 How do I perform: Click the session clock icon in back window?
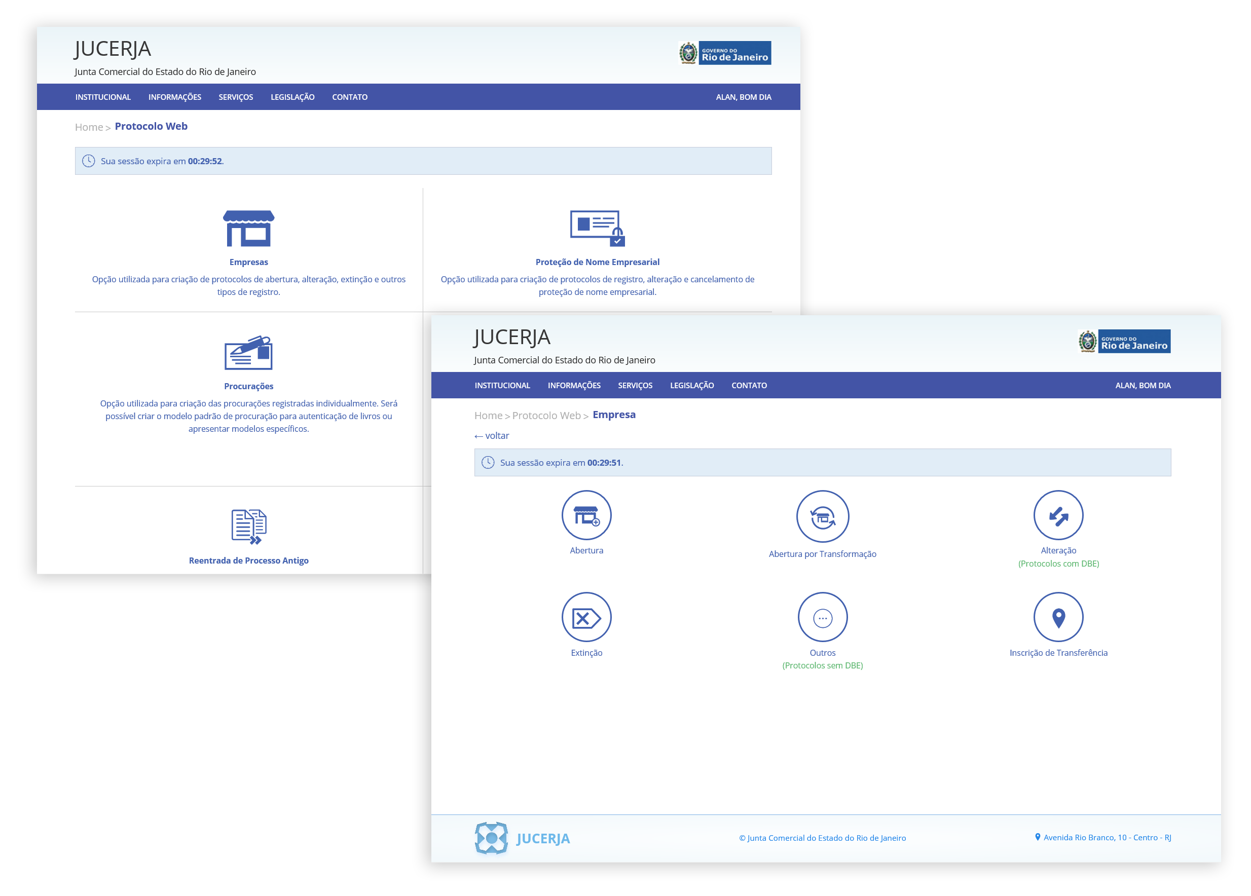[88, 161]
